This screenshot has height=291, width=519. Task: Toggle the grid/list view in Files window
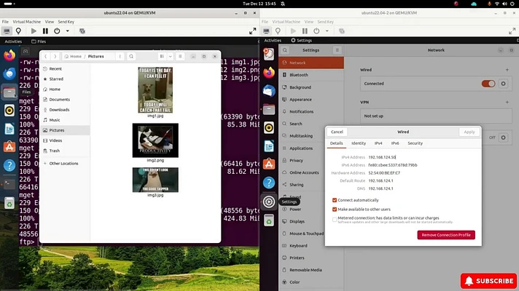pos(162,57)
